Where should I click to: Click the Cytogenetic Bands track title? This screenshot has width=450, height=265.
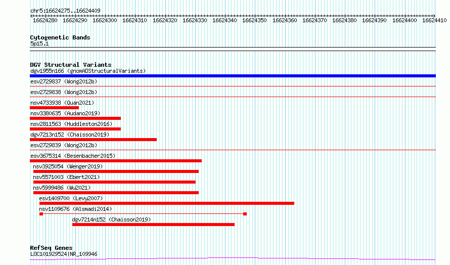[x=60, y=37]
